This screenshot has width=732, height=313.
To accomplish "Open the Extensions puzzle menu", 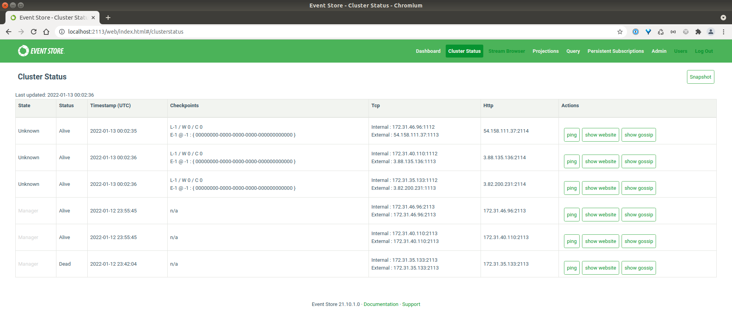I will click(698, 32).
